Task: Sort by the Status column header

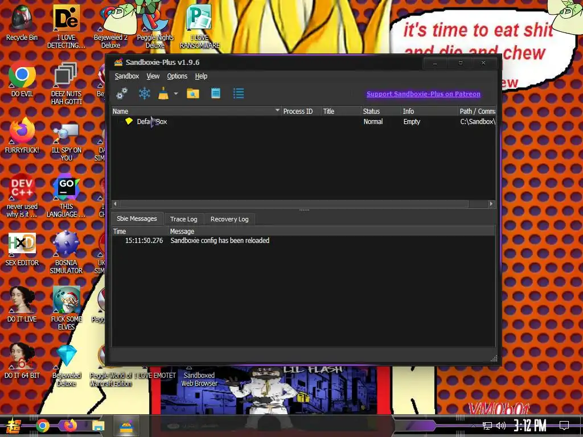Action: 380,111
